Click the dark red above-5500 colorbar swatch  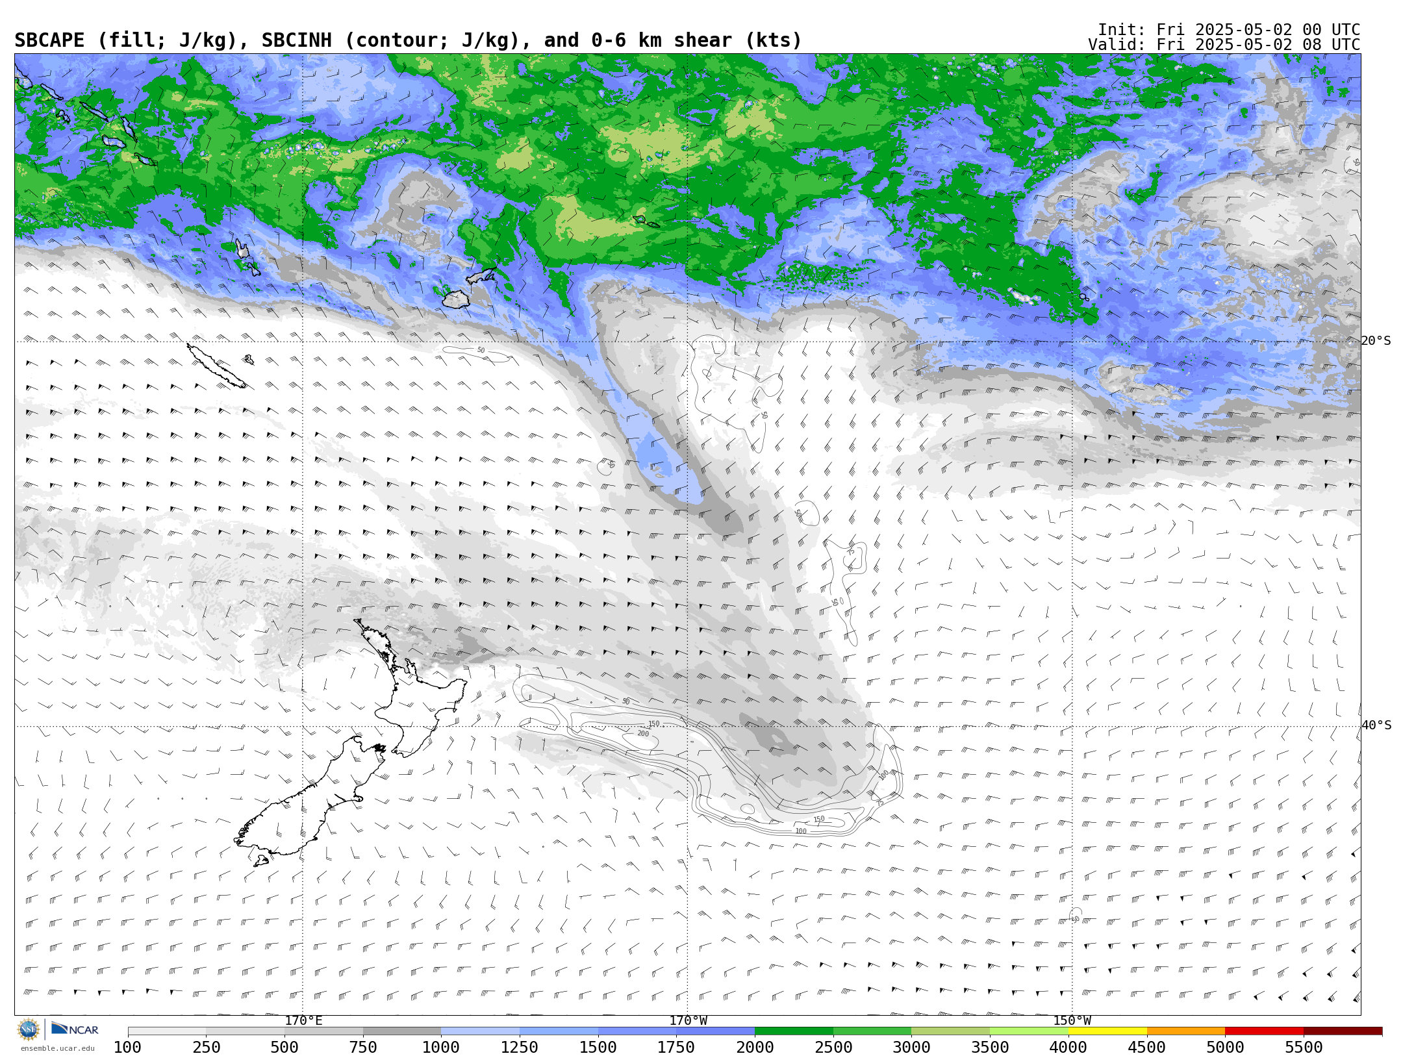[x=1343, y=1031]
